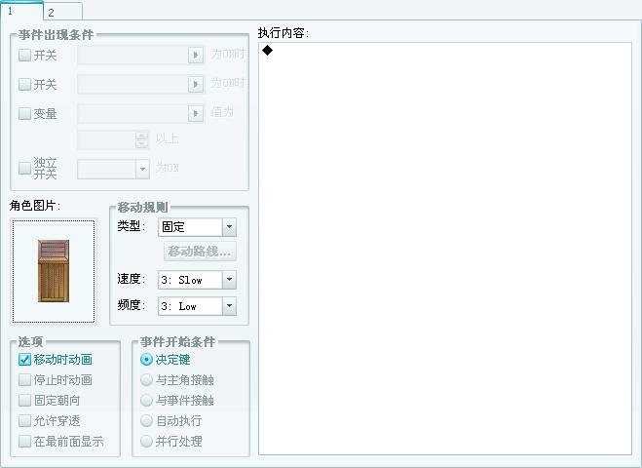Click the variable value number field

pyautogui.click(x=106, y=139)
